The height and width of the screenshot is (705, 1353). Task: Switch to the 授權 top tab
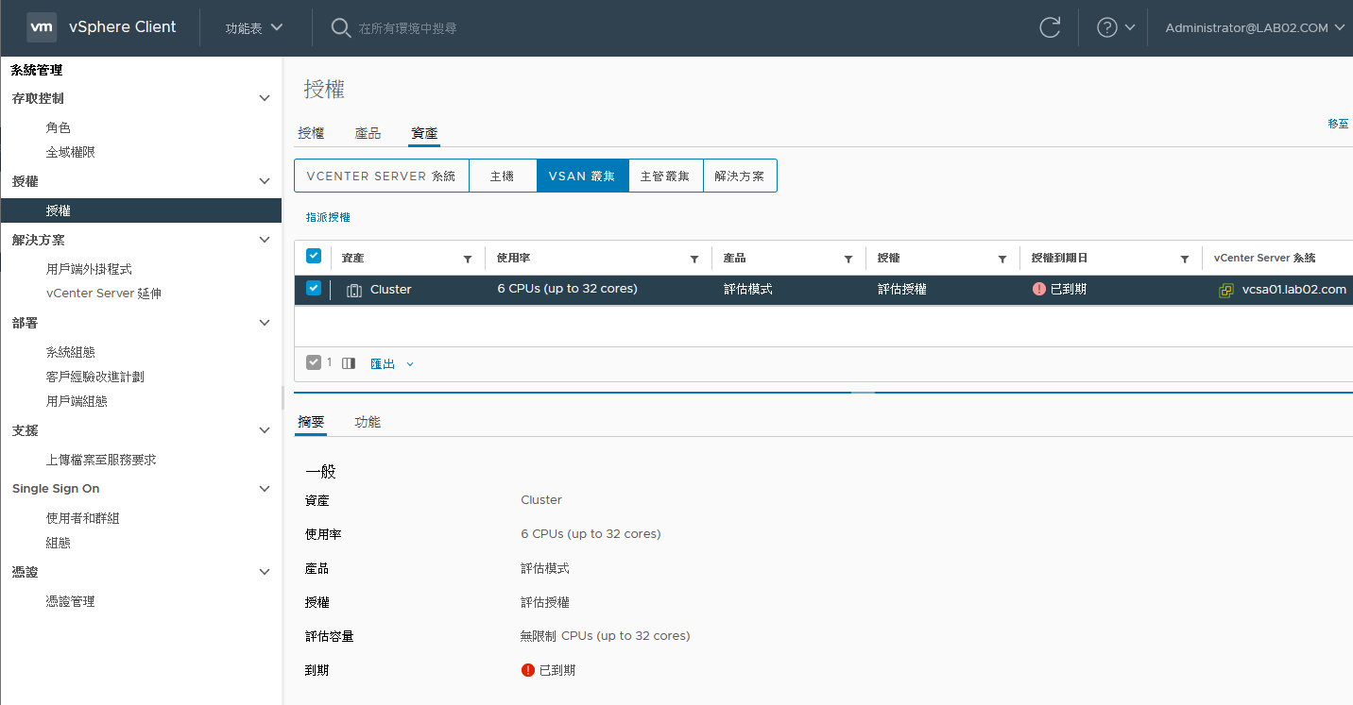311,133
